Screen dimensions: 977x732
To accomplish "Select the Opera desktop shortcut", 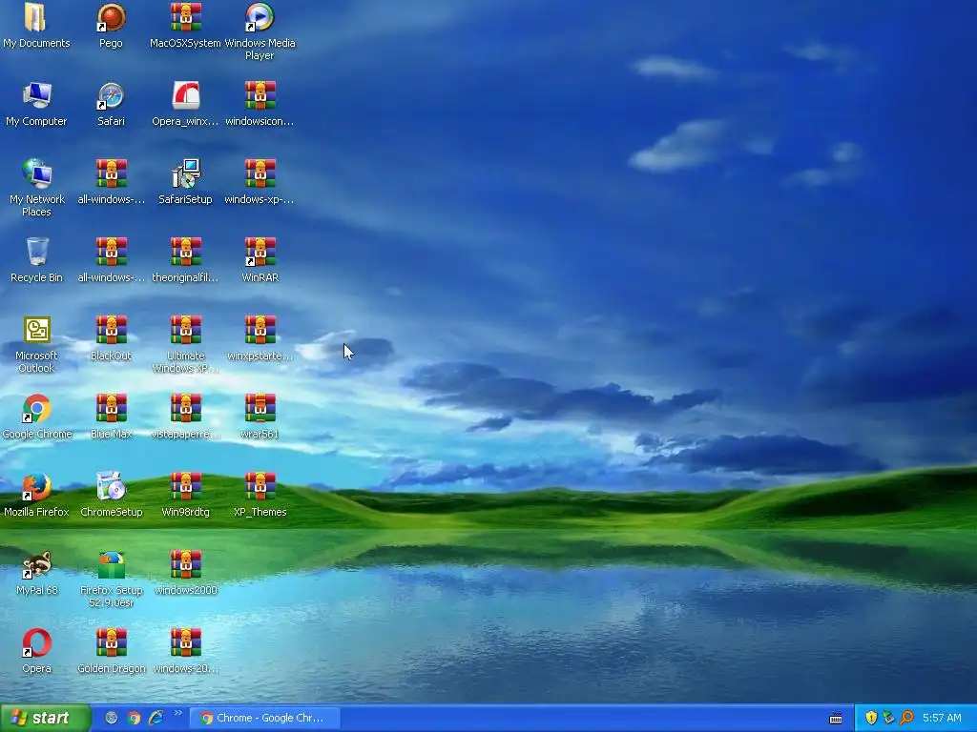I will [36, 642].
